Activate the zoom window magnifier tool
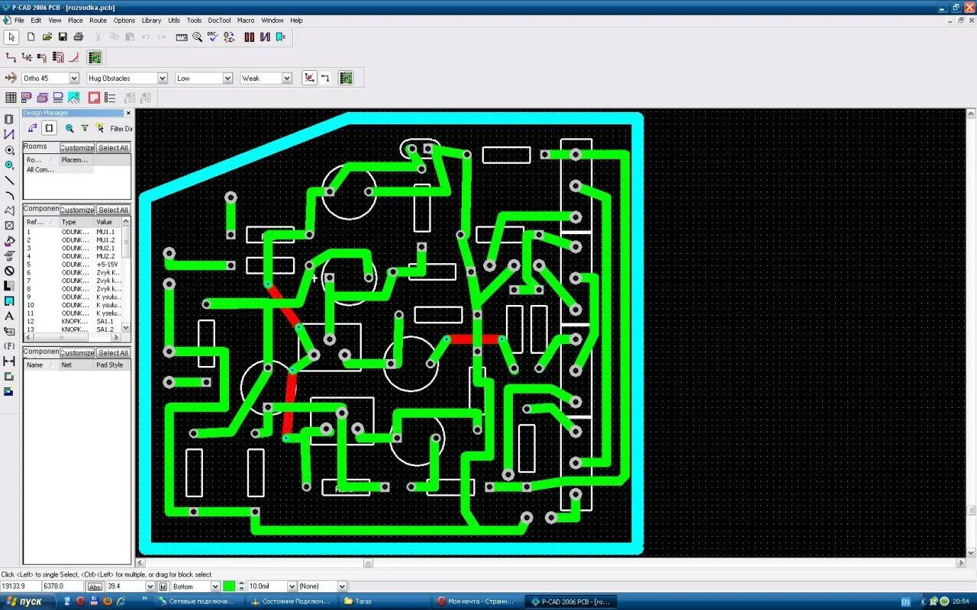The height and width of the screenshot is (610, 977). click(x=198, y=37)
